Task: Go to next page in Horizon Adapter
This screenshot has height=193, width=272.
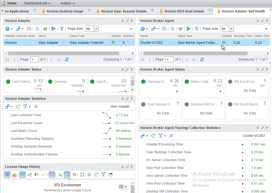Action: pos(52,59)
